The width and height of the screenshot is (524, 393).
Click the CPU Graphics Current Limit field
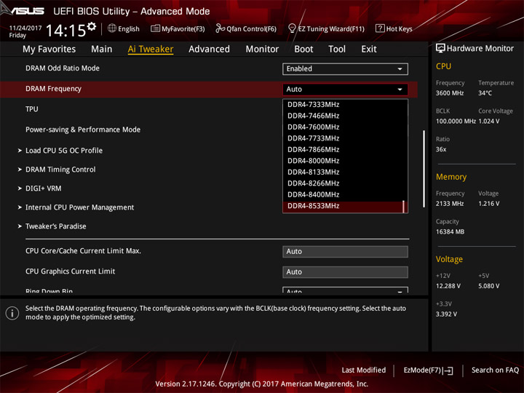[345, 272]
